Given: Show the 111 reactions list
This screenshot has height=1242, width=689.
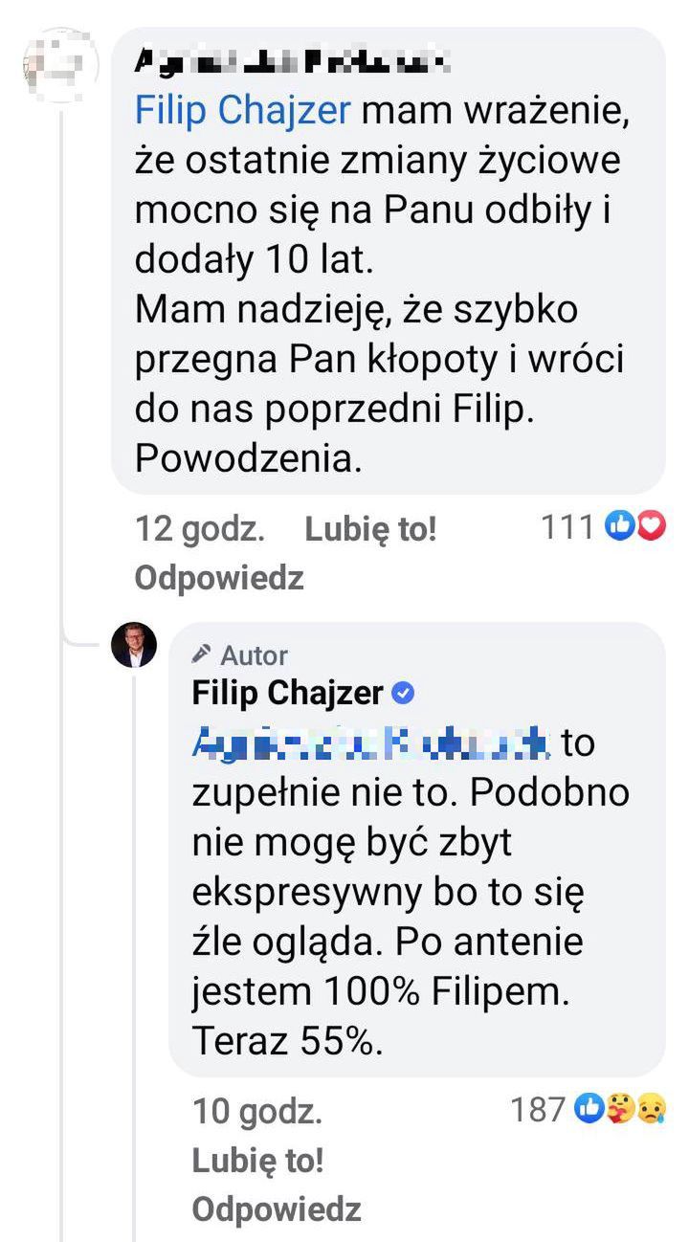Looking at the screenshot, I should coord(568,526).
